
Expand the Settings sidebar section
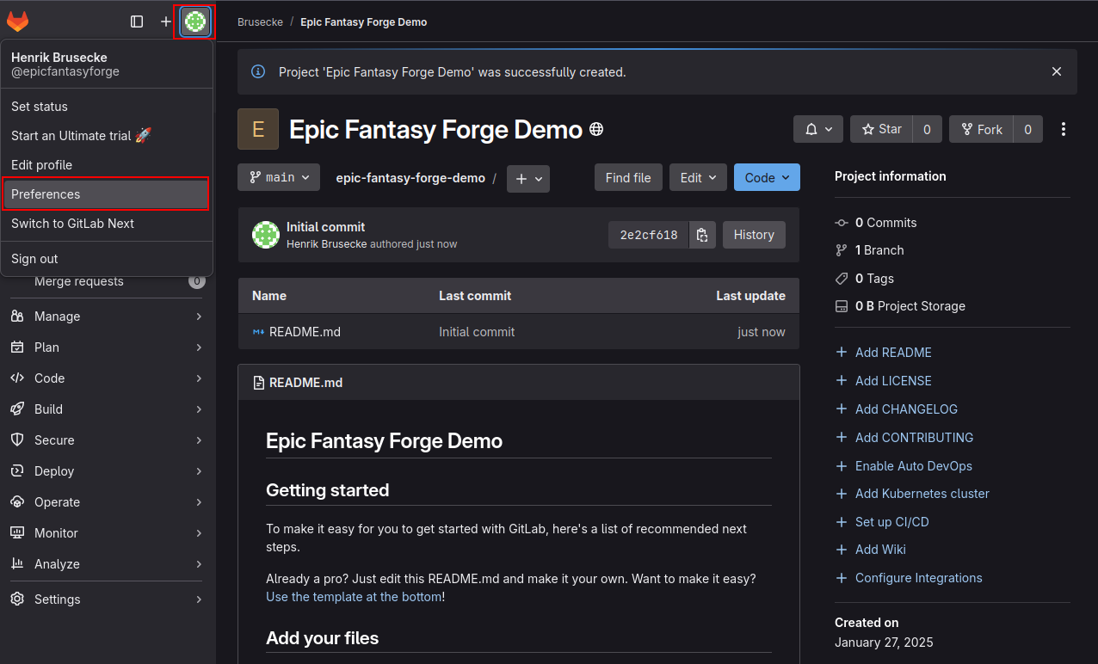108,599
